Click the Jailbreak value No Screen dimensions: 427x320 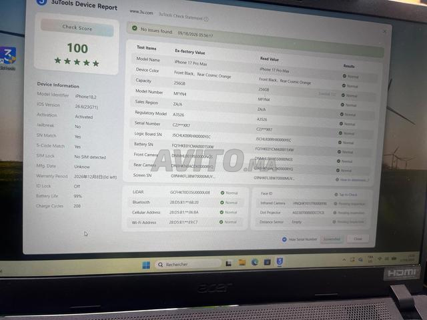point(78,127)
